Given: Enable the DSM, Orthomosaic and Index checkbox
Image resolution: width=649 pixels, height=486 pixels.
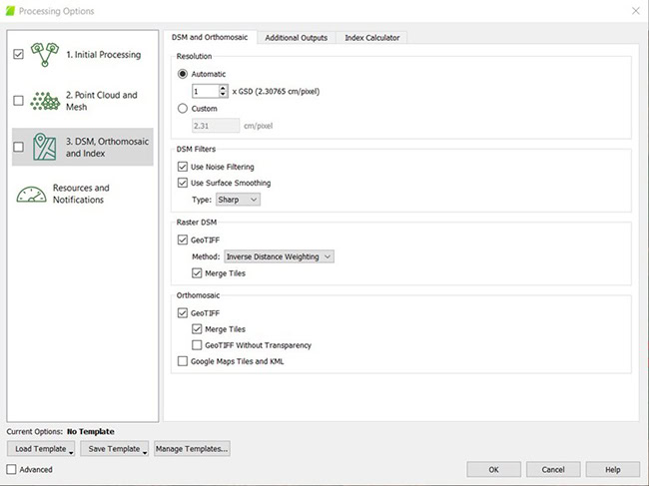Looking at the screenshot, I should 18,147.
